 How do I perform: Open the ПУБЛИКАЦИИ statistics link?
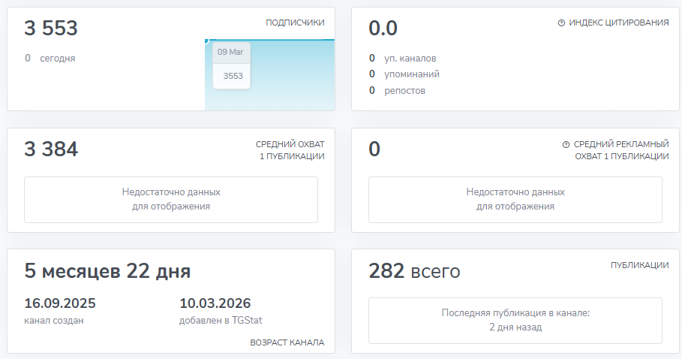point(639,265)
